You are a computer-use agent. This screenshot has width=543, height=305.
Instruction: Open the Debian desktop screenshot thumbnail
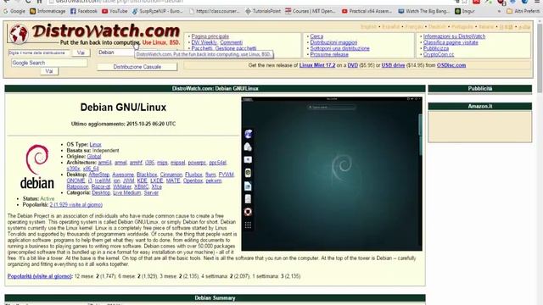point(332,174)
